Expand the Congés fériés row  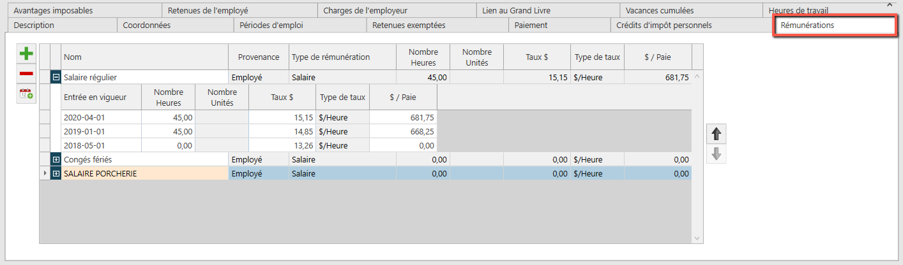(x=56, y=159)
